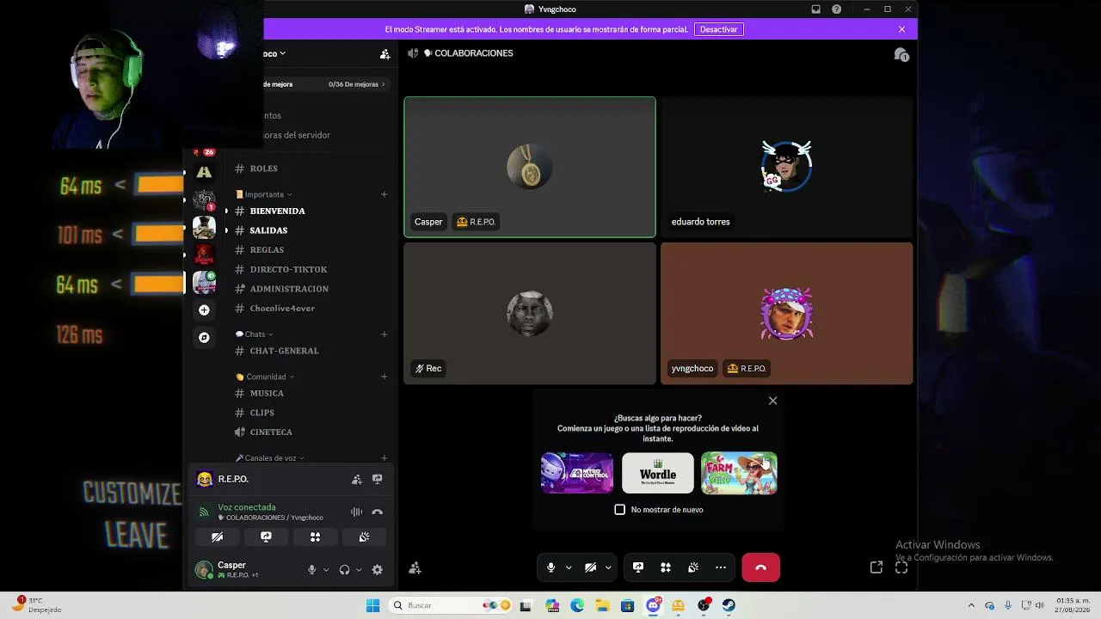1101x619 pixels.
Task: Share screen from voice panel button
Action: [x=266, y=537]
